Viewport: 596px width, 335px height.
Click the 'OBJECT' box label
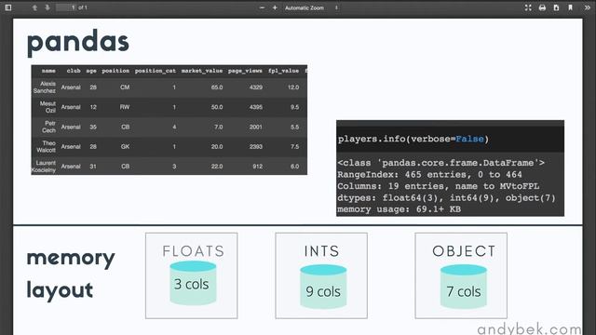pos(464,251)
